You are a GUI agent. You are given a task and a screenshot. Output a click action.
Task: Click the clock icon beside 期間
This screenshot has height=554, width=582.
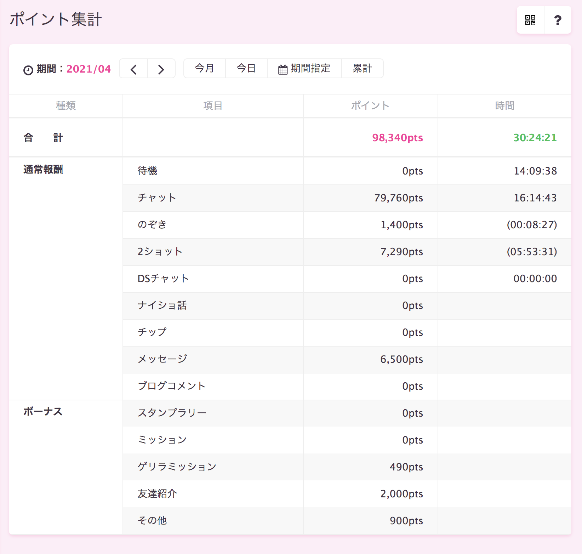(28, 70)
